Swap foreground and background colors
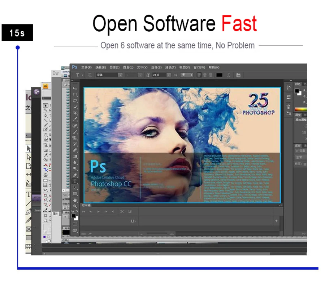The height and width of the screenshot is (284, 325). tap(77, 211)
